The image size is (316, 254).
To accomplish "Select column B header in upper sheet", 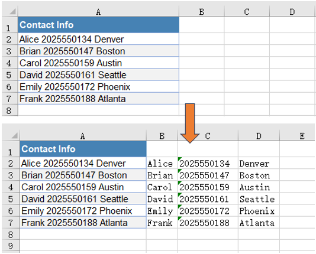I will 202,12.
